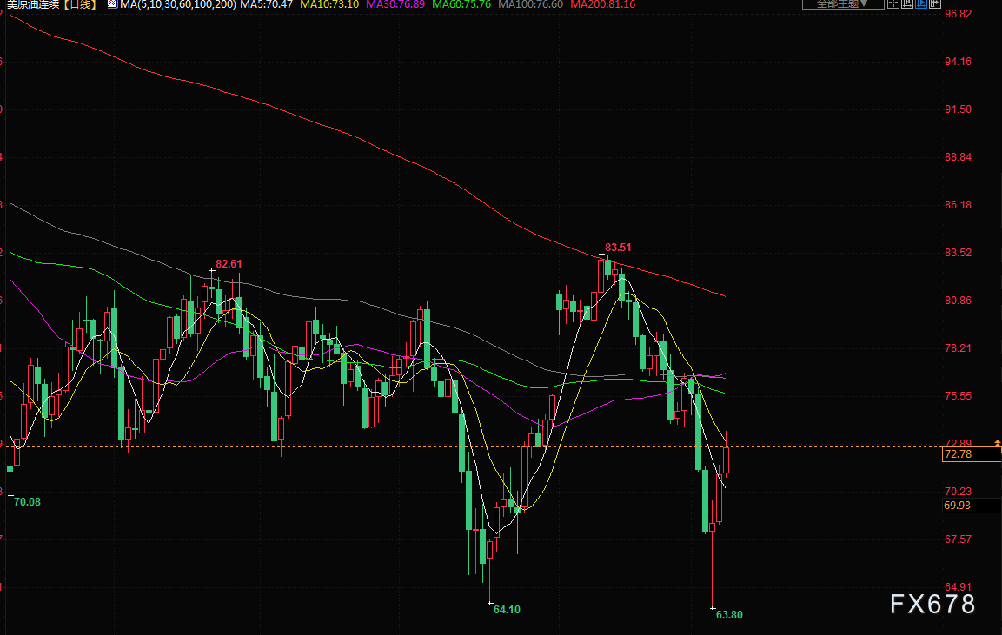Image resolution: width=1002 pixels, height=635 pixels.
Task: Click the MA indicator icon before the MA parameters
Action: pyautogui.click(x=112, y=3)
